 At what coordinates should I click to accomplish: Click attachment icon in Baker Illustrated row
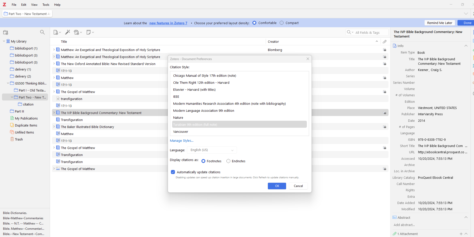[385, 127]
